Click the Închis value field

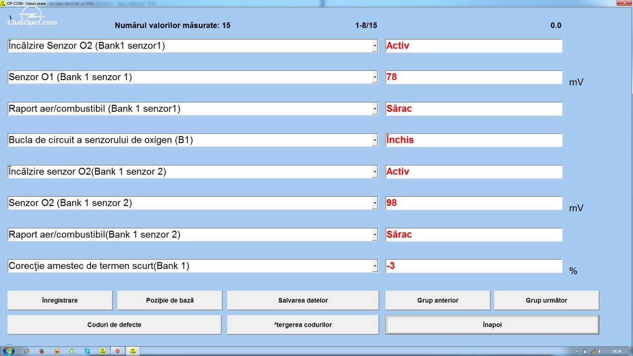tap(474, 140)
